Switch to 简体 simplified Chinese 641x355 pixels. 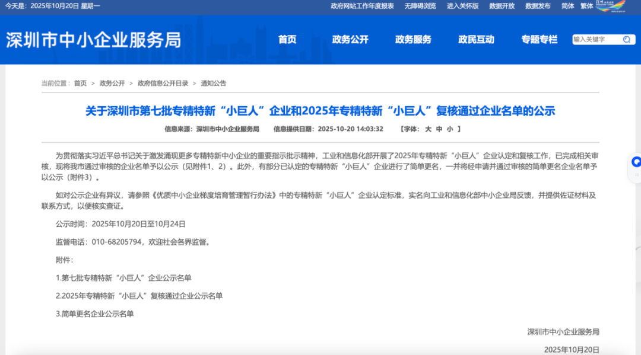[x=567, y=6]
